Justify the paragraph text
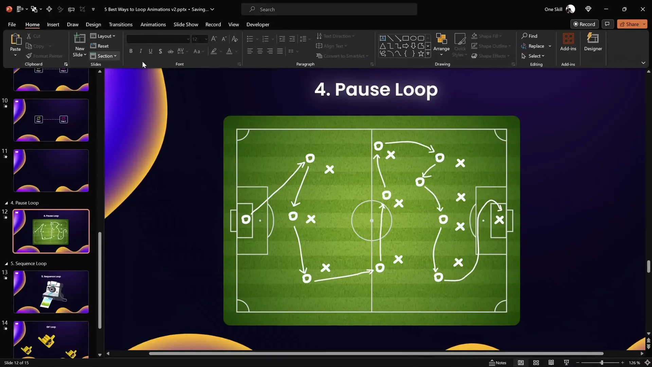The image size is (652, 367). (x=280, y=51)
